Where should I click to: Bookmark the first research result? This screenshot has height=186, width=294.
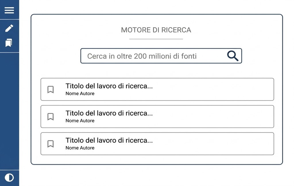pos(51,90)
